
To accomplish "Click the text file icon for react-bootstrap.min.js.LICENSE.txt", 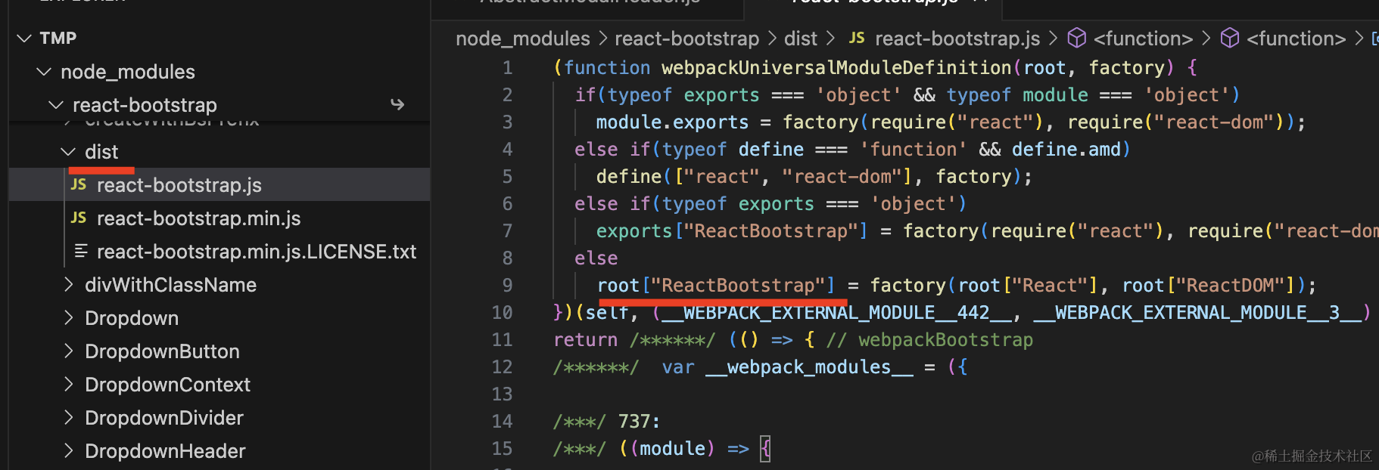I will point(81,251).
